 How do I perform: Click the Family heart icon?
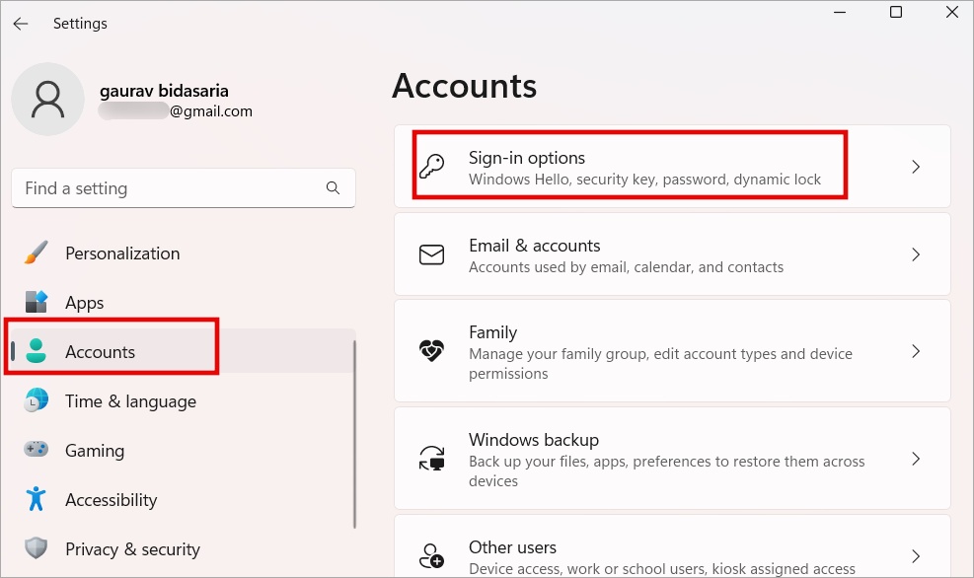[x=431, y=351]
